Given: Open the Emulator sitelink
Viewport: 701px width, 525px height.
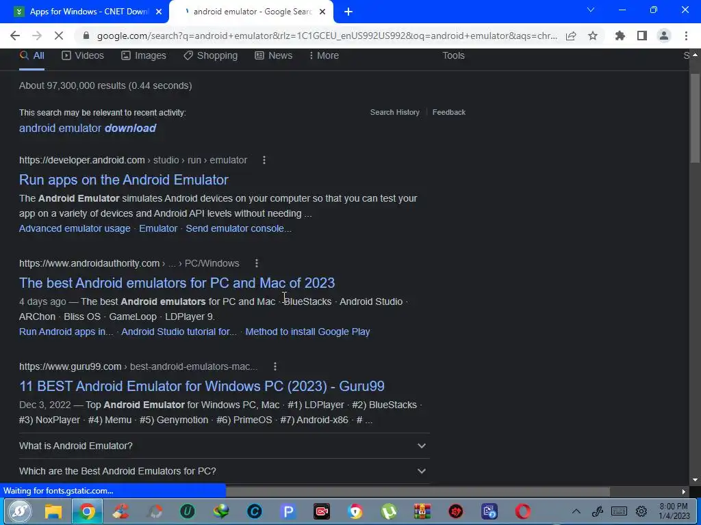Looking at the screenshot, I should pyautogui.click(x=158, y=228).
